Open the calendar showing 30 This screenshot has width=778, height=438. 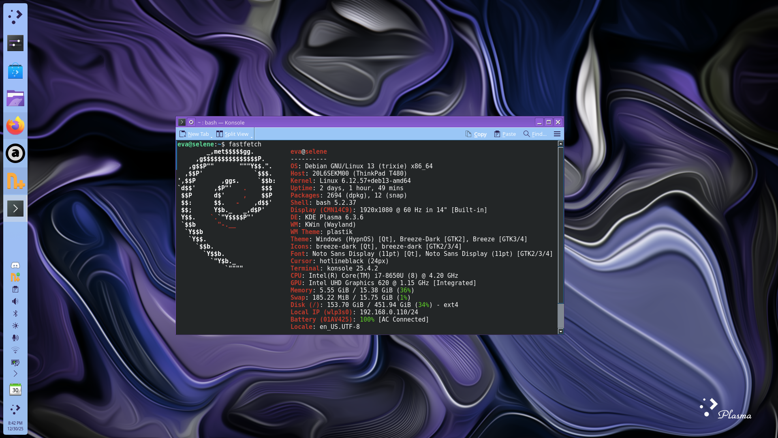point(15,390)
